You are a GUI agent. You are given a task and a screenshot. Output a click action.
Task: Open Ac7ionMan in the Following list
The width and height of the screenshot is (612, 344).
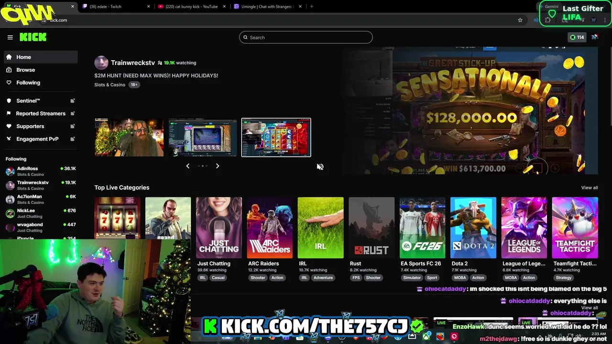41,199
